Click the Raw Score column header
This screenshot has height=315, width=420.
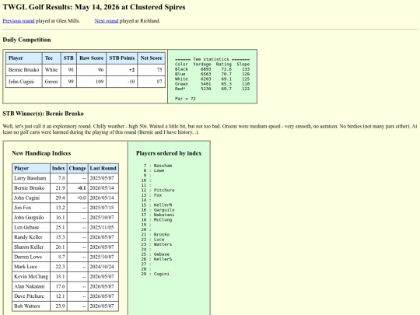point(91,58)
